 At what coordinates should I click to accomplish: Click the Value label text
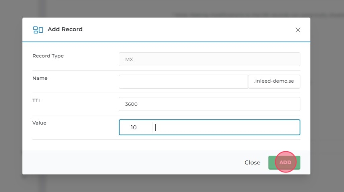39,123
